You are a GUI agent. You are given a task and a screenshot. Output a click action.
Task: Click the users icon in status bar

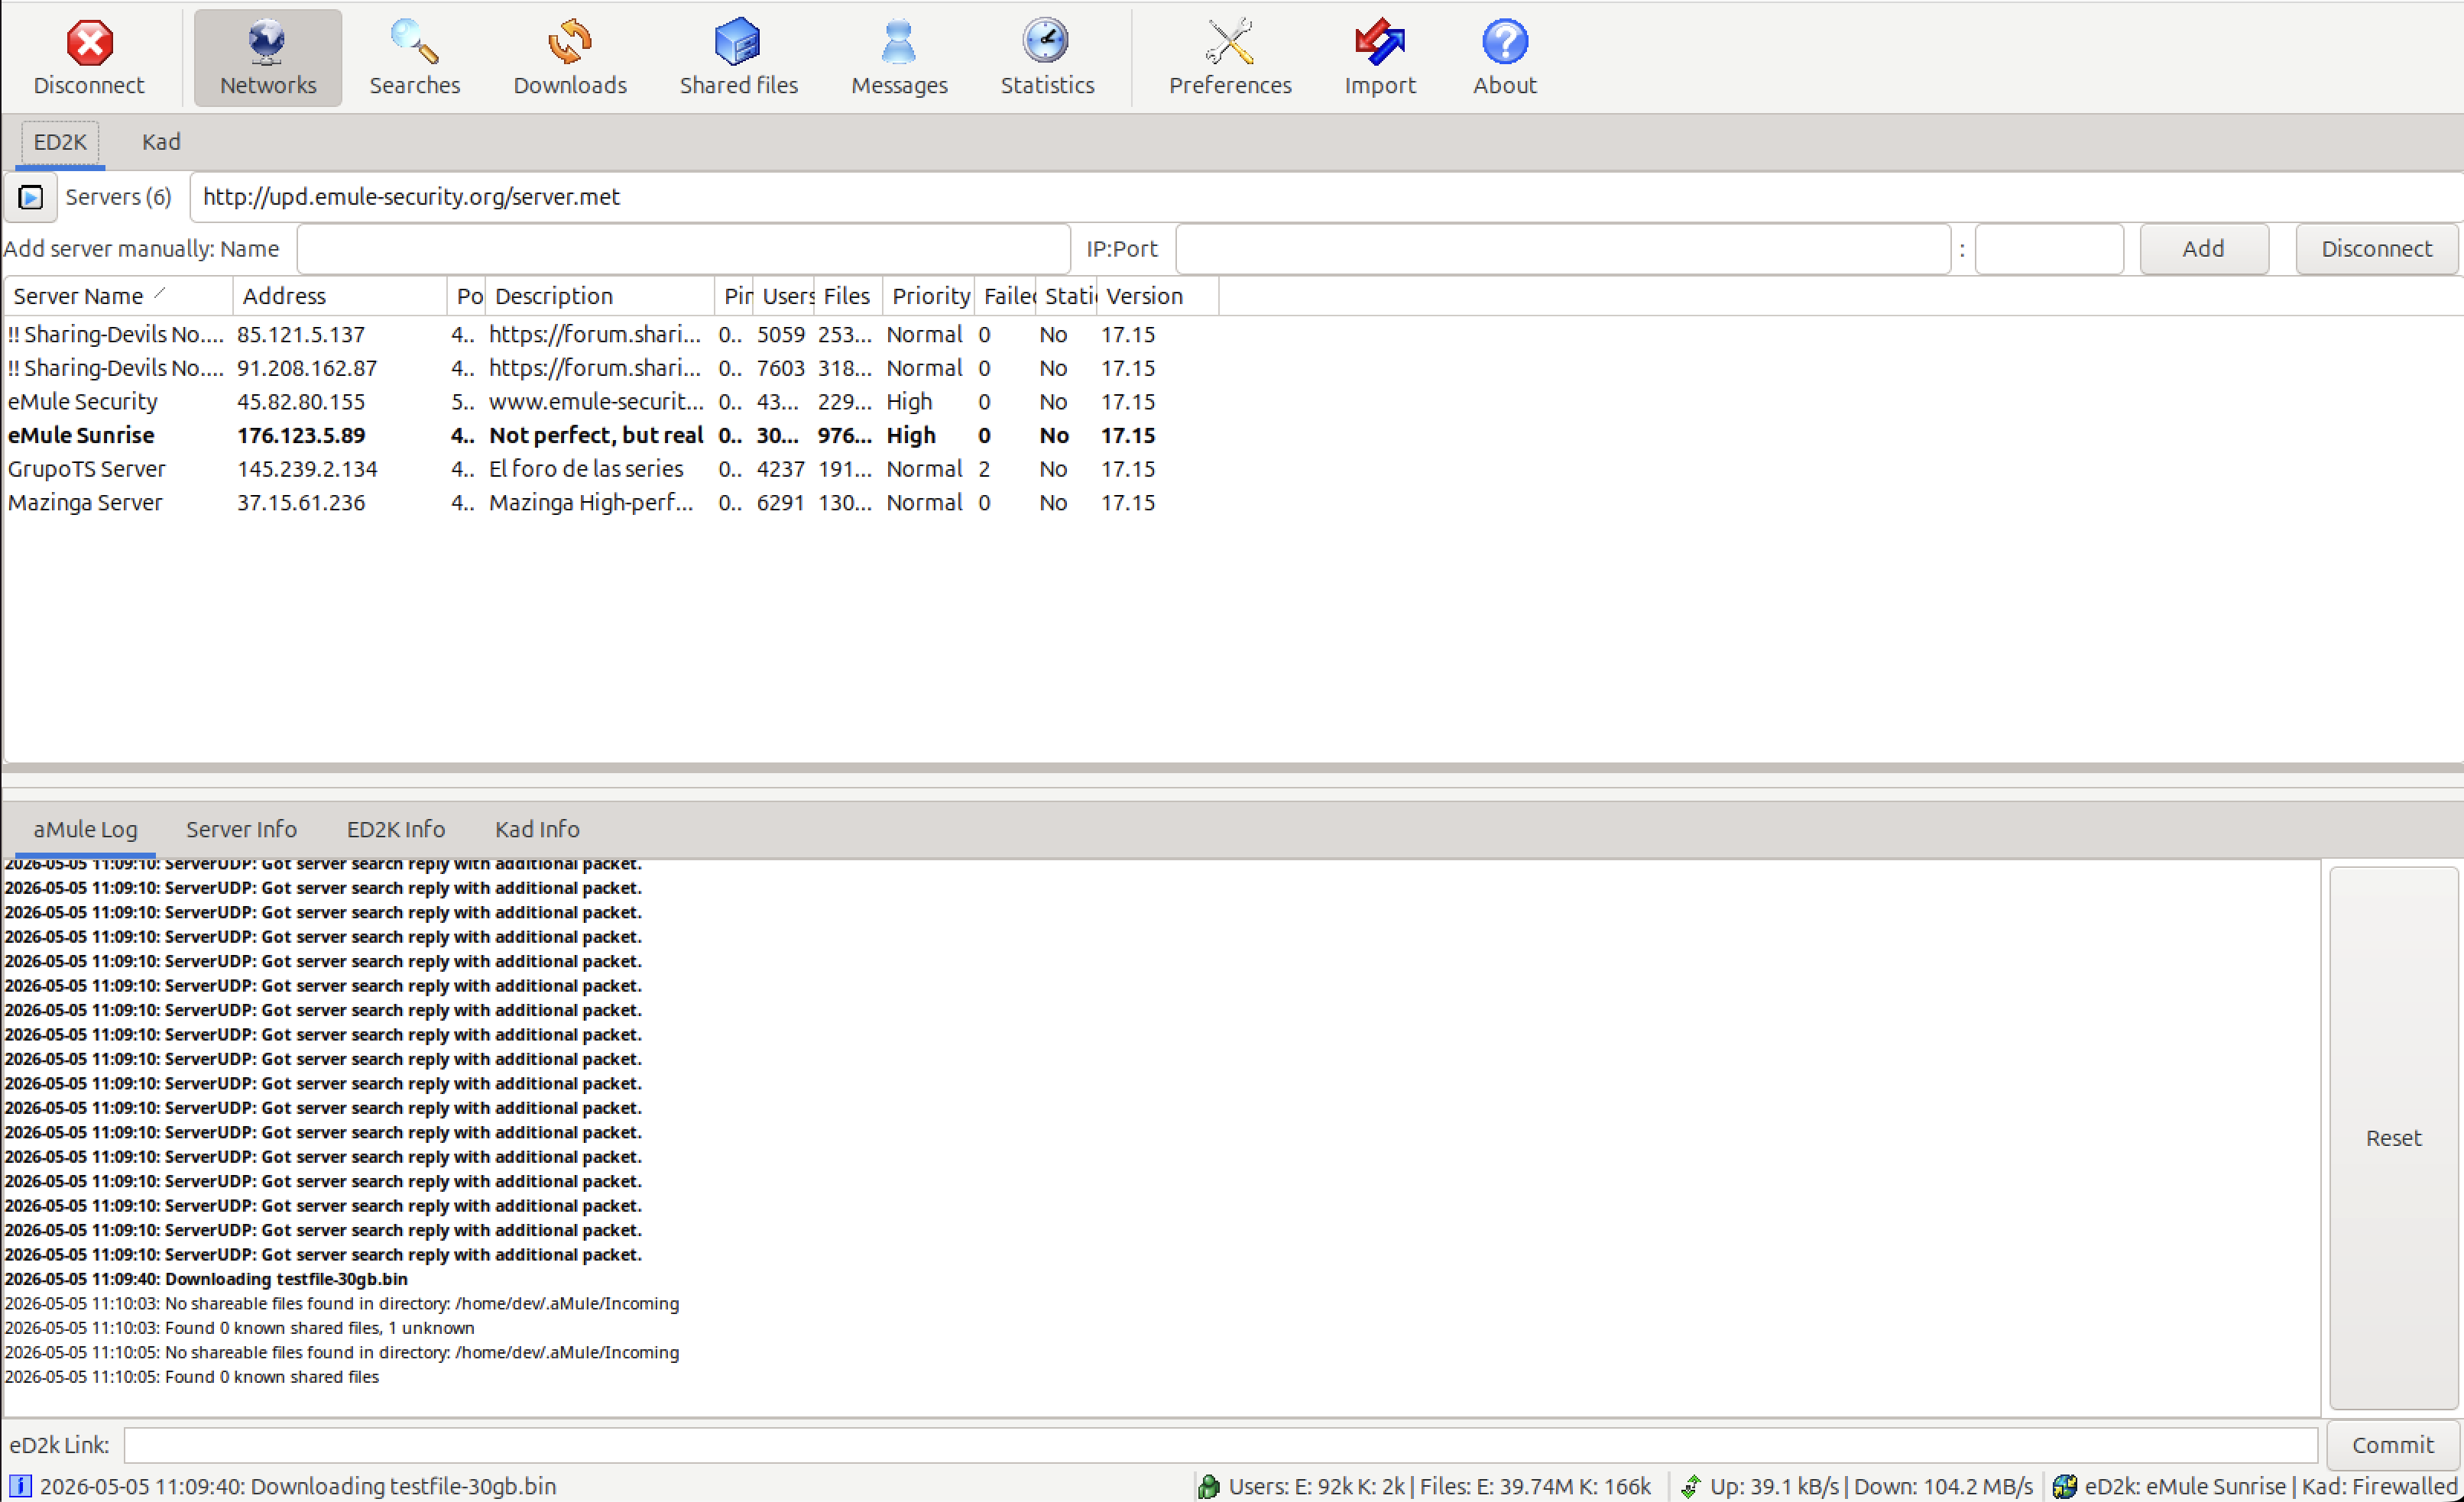click(x=1208, y=1486)
